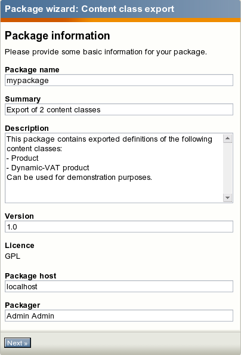241x355 pixels.
Task: Click the Package host label
Action: [x=30, y=276]
